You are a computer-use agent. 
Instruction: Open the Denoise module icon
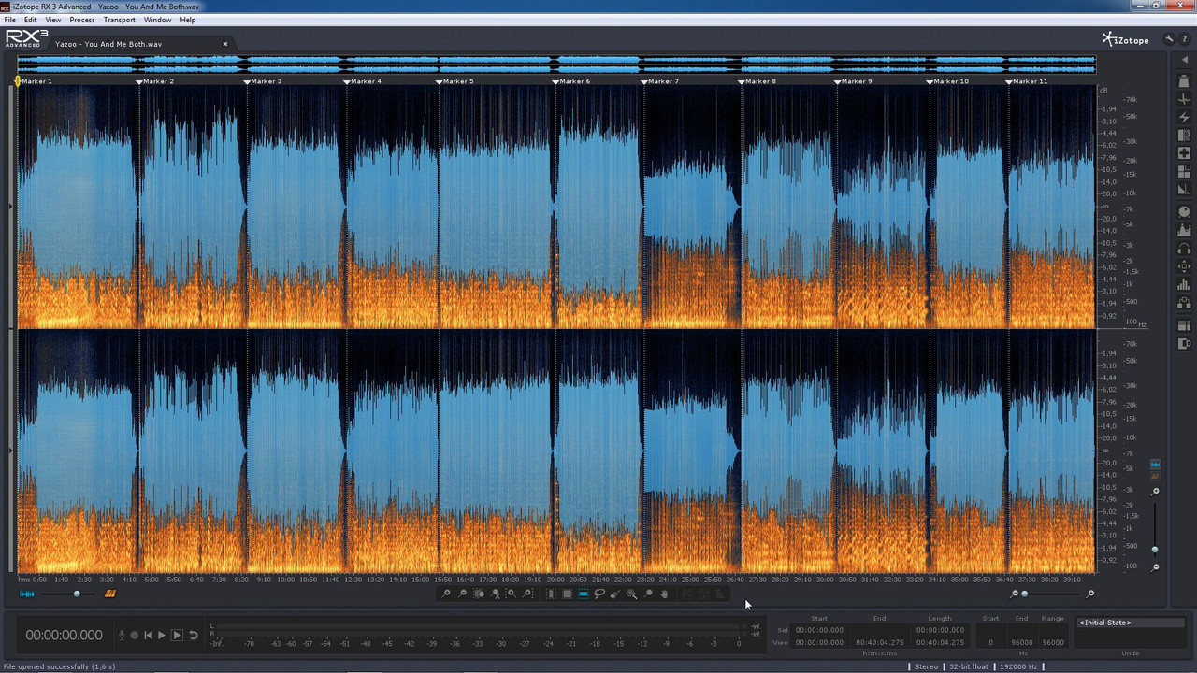[1184, 136]
